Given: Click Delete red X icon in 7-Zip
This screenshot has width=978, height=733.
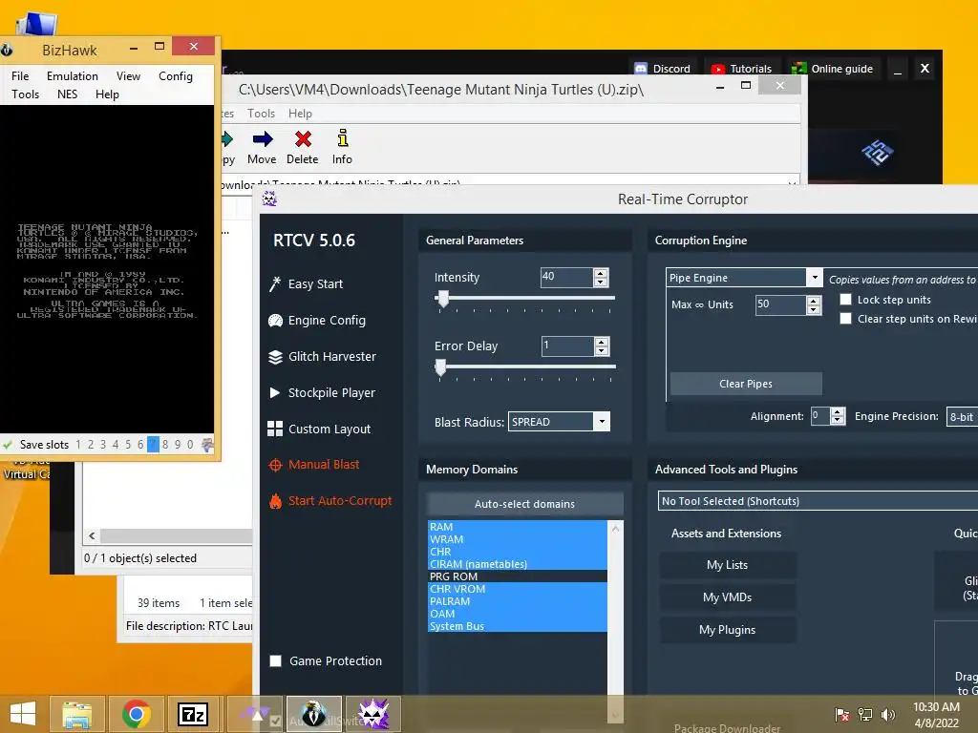Looking at the screenshot, I should click(303, 139).
